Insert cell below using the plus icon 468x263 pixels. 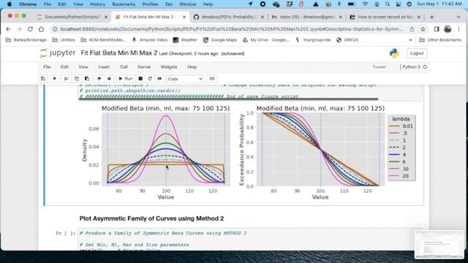54,79
